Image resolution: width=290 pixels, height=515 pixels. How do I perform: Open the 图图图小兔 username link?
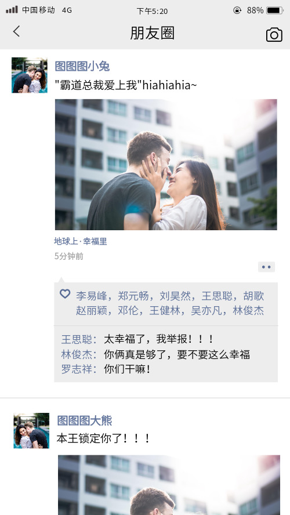[82, 66]
